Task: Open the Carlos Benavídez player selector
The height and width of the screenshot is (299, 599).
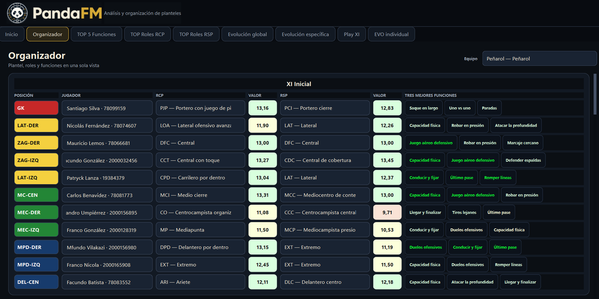Action: coord(107,195)
